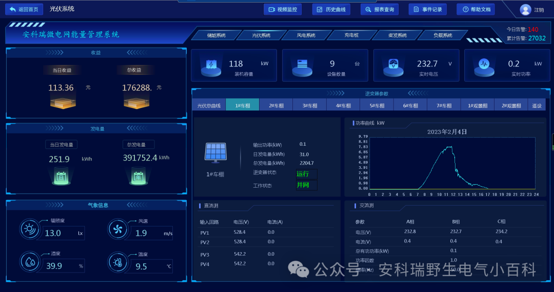Switch to 柴发系统 tab
554x292 pixels.
point(398,35)
